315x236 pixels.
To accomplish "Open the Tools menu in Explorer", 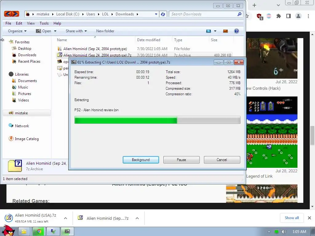I will [x=44, y=23].
